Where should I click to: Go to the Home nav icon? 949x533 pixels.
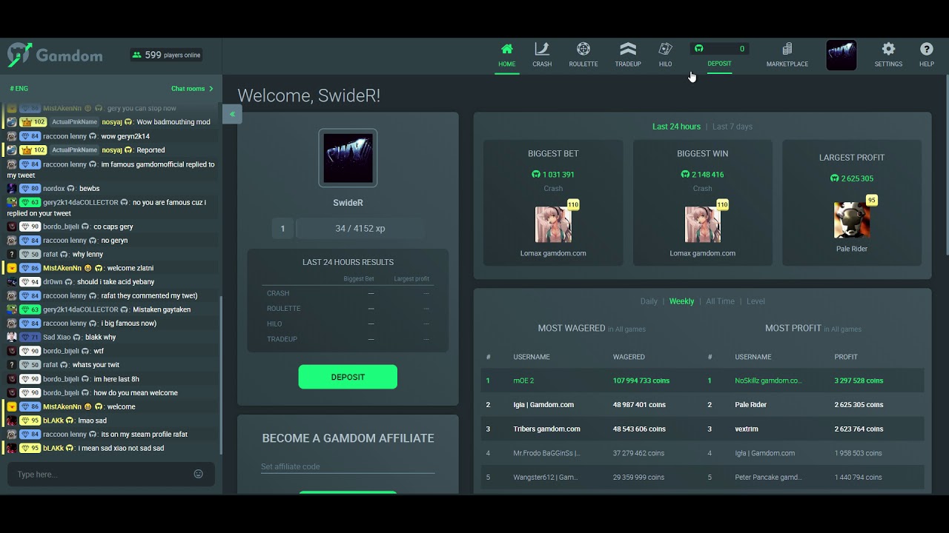(x=506, y=49)
